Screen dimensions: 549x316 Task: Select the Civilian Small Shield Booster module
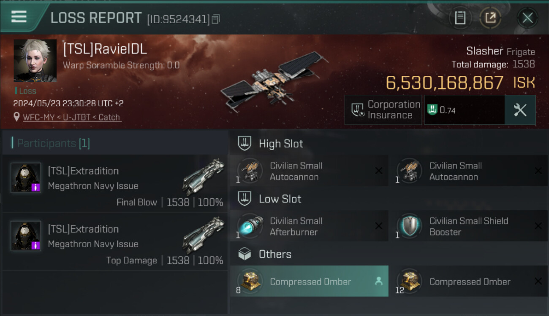(x=468, y=226)
